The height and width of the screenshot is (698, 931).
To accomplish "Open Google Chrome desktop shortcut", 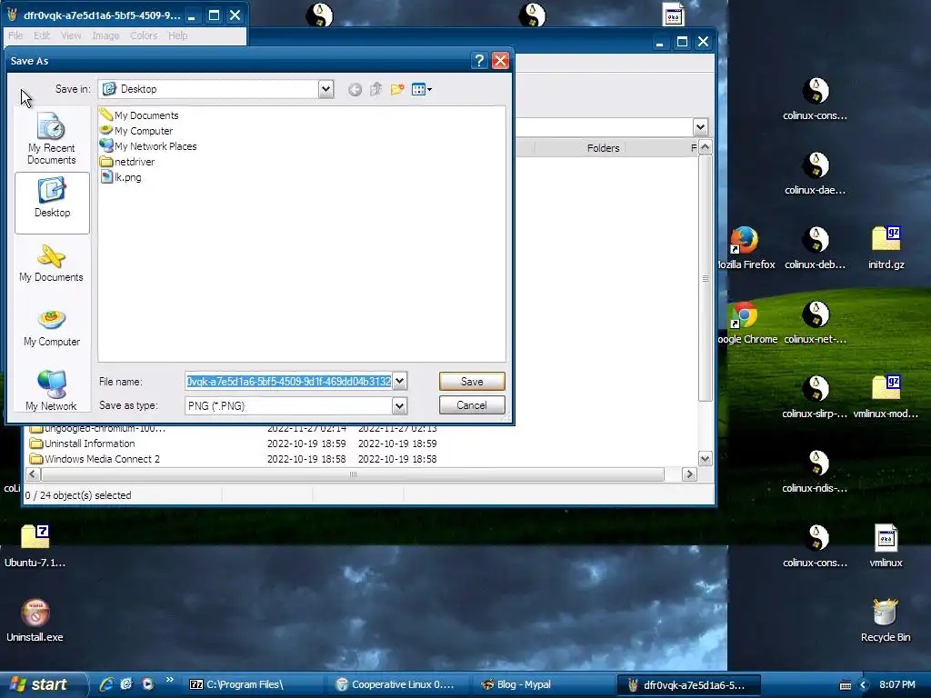I will click(747, 323).
